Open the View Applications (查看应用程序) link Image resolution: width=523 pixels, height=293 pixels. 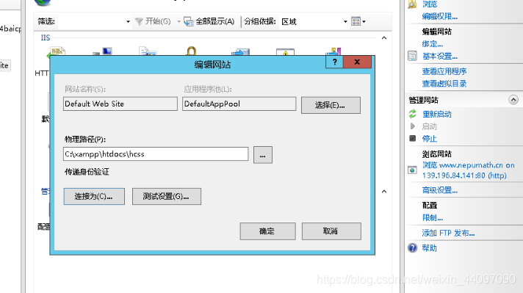point(444,71)
